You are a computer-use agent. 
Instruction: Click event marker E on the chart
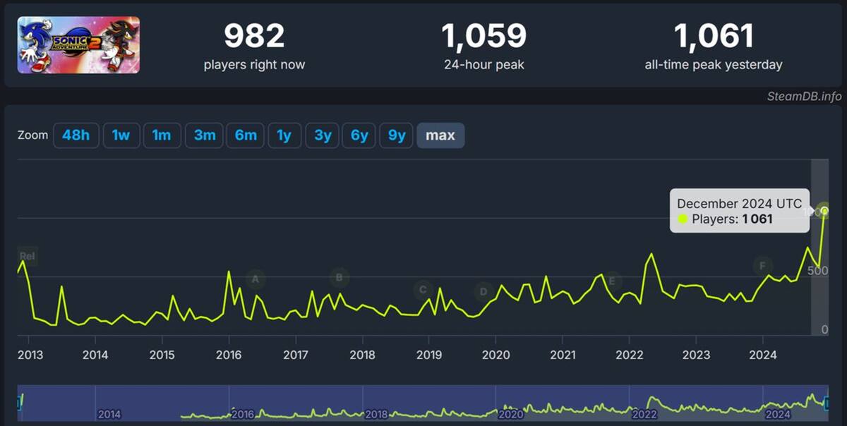coord(612,281)
